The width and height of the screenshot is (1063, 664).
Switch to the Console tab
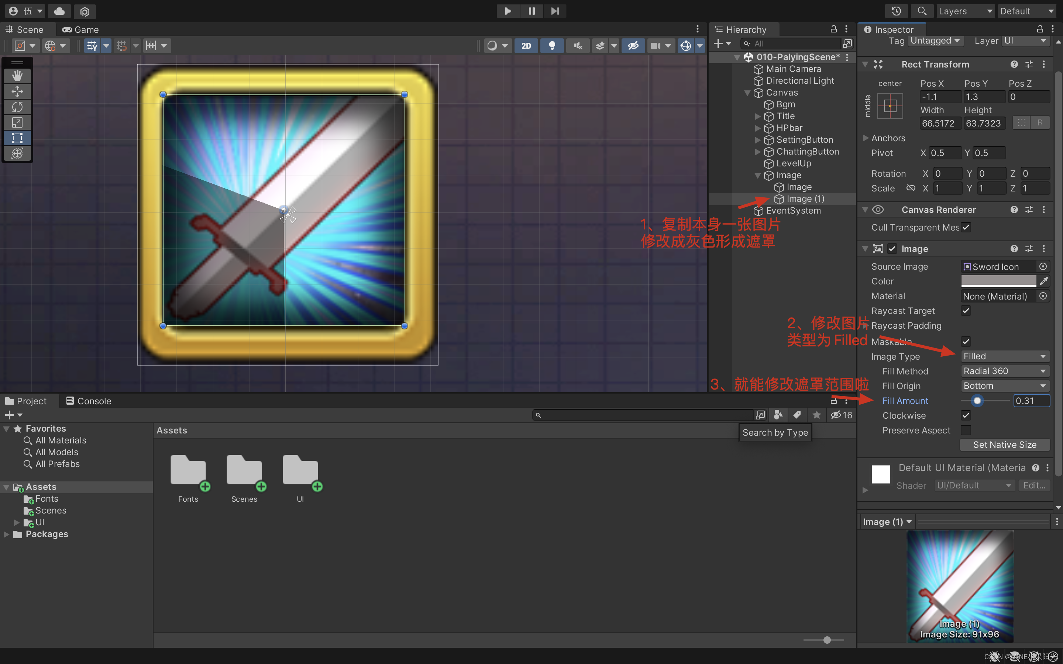[x=88, y=401]
